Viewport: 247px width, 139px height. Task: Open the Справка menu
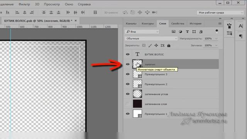click(84, 4)
